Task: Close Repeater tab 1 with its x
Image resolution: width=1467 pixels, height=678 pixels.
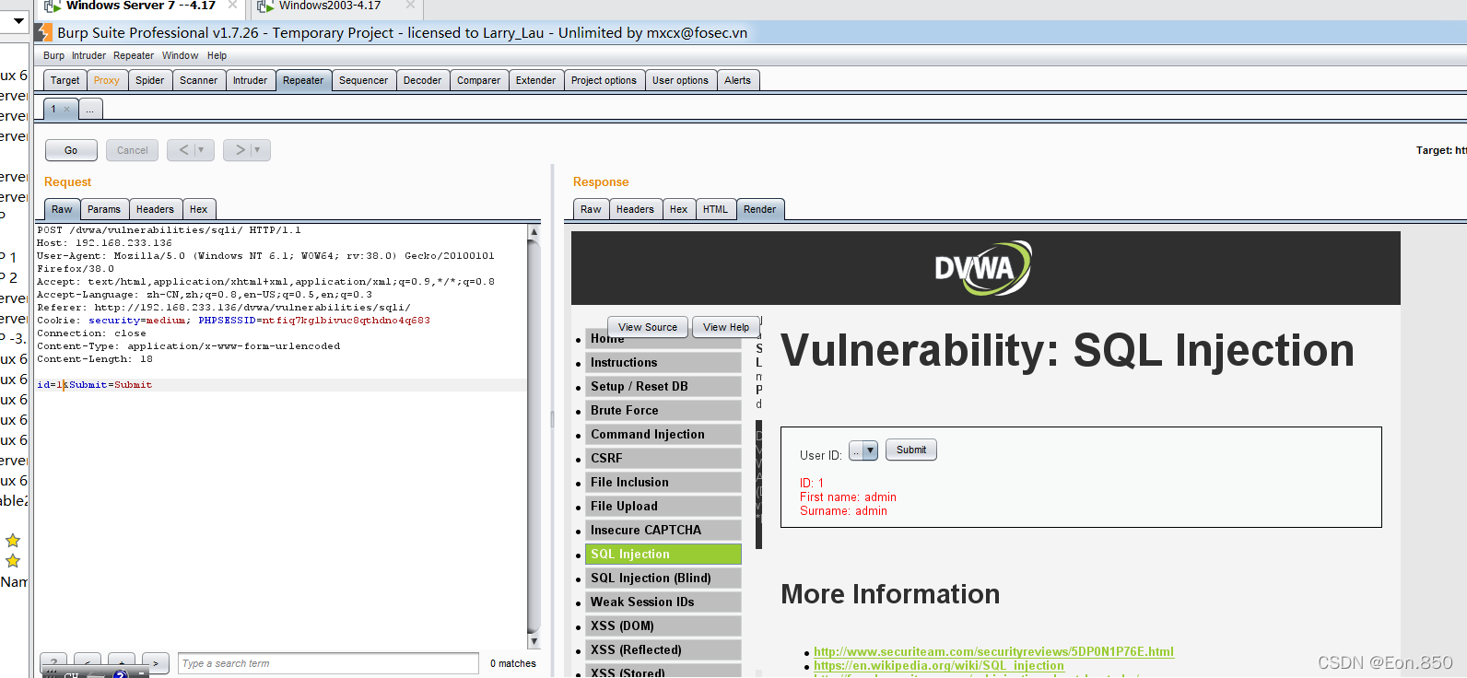Action: [66, 110]
